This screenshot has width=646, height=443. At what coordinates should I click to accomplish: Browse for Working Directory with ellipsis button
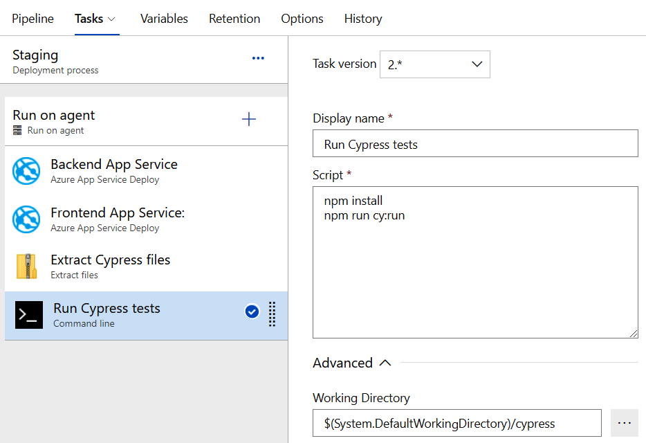coord(624,422)
